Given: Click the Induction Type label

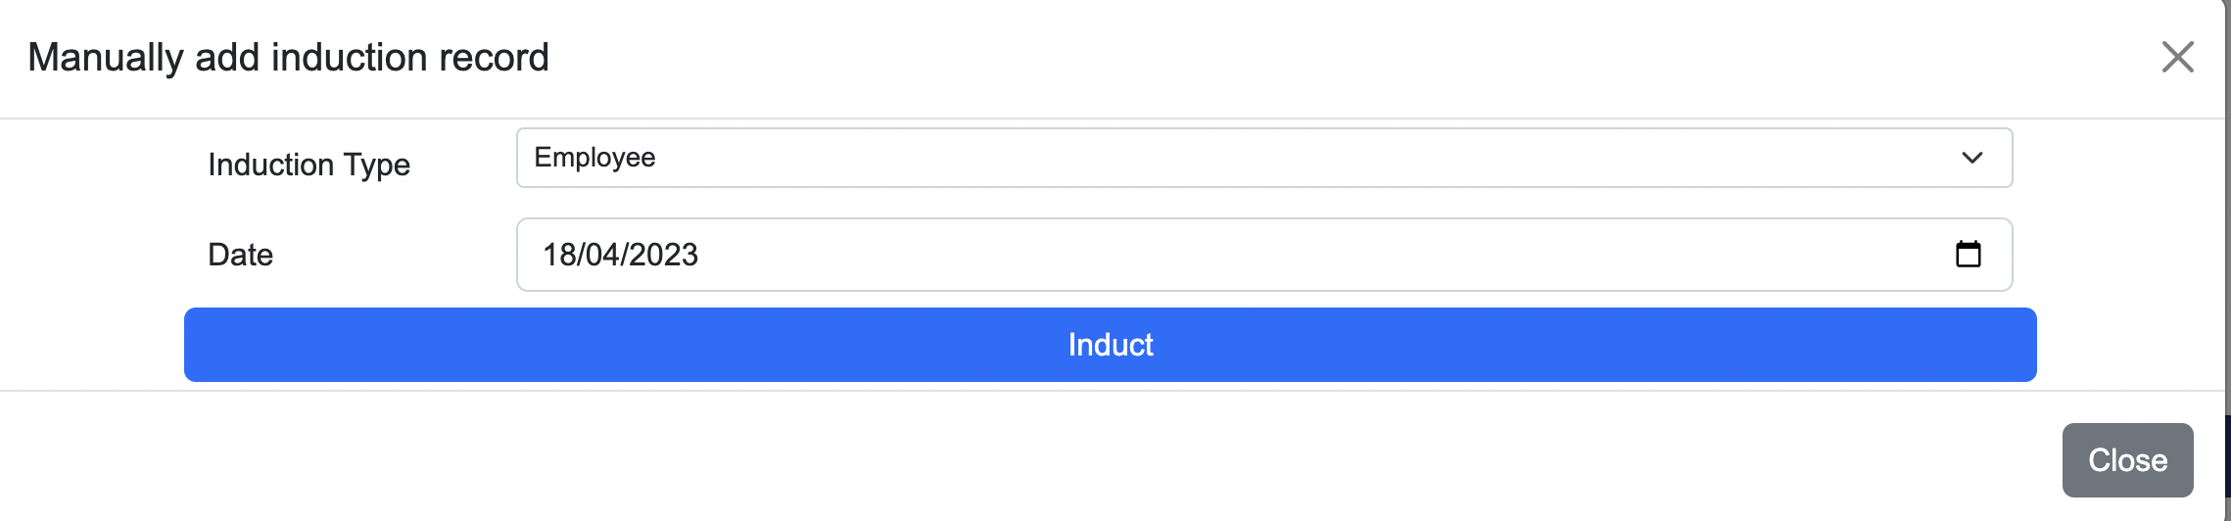Looking at the screenshot, I should pos(309,165).
